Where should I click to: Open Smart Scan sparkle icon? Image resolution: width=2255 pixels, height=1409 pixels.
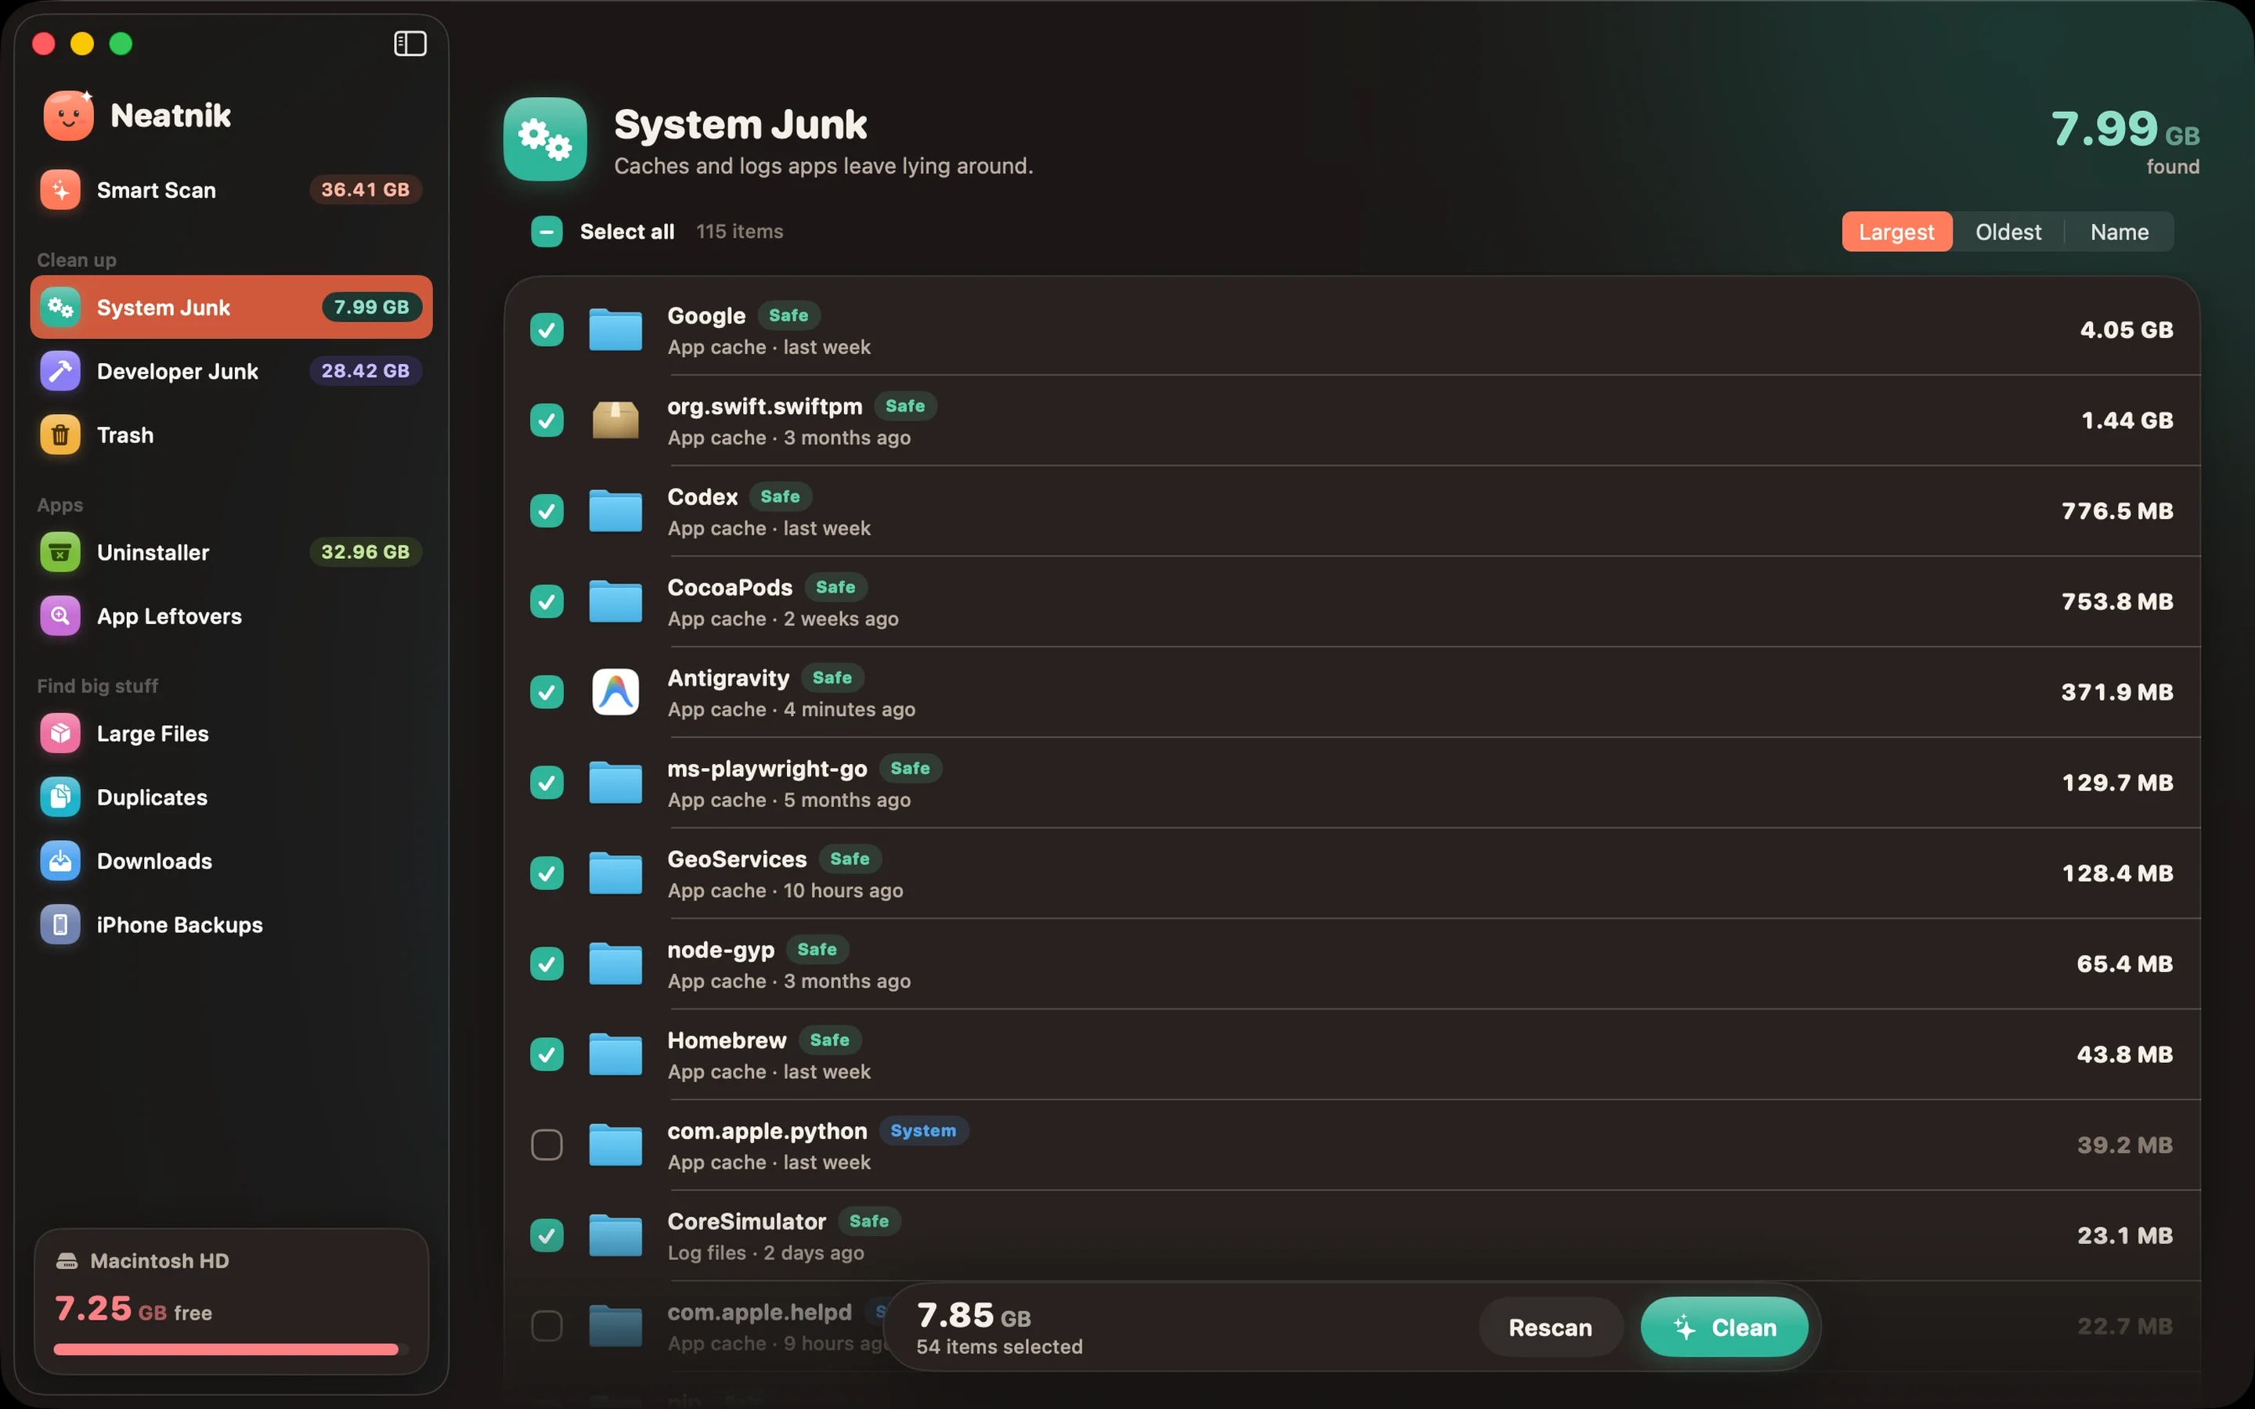click(x=60, y=190)
